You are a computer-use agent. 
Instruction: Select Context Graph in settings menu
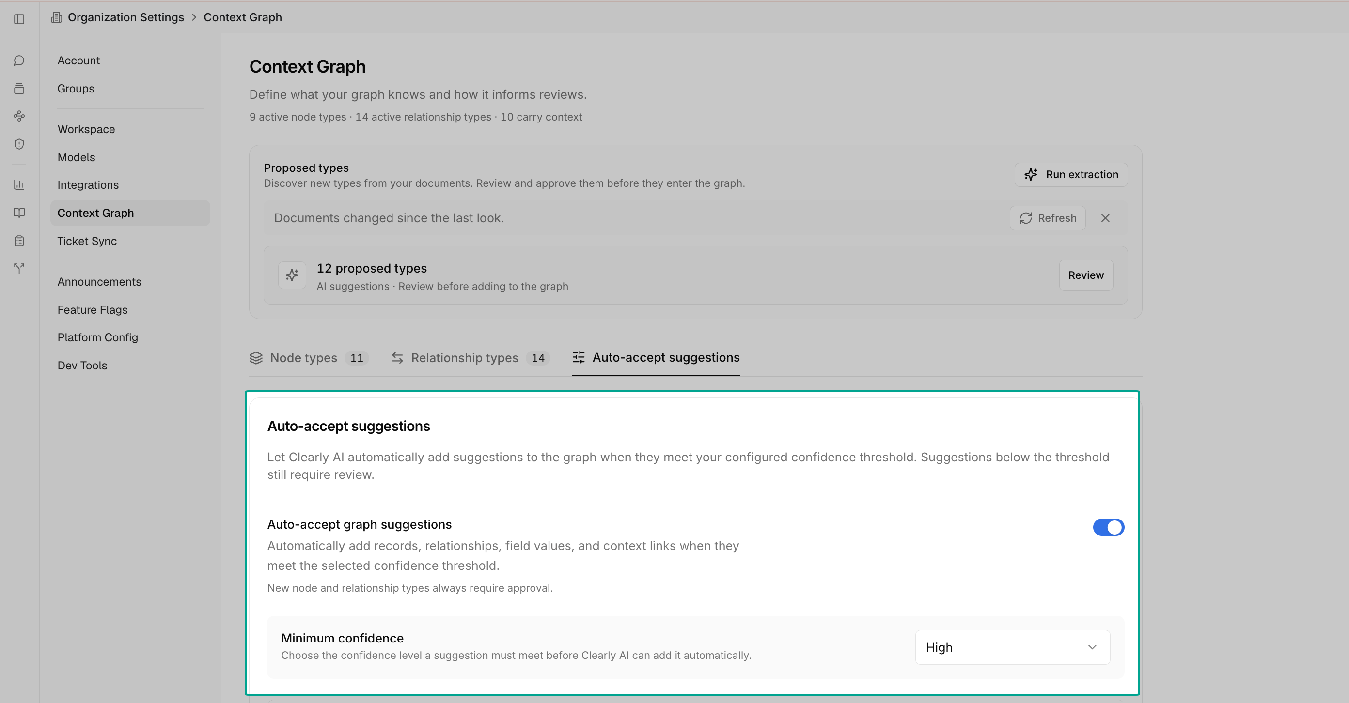(x=130, y=213)
